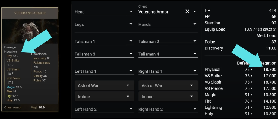Viewport: 278px width, 119px height.
Task: Click the Talisman 1 dropdown arrow
Action: click(x=131, y=41)
